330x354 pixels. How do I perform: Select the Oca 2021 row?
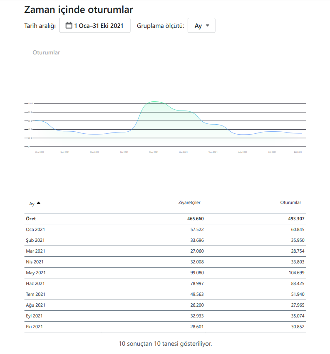165,229
